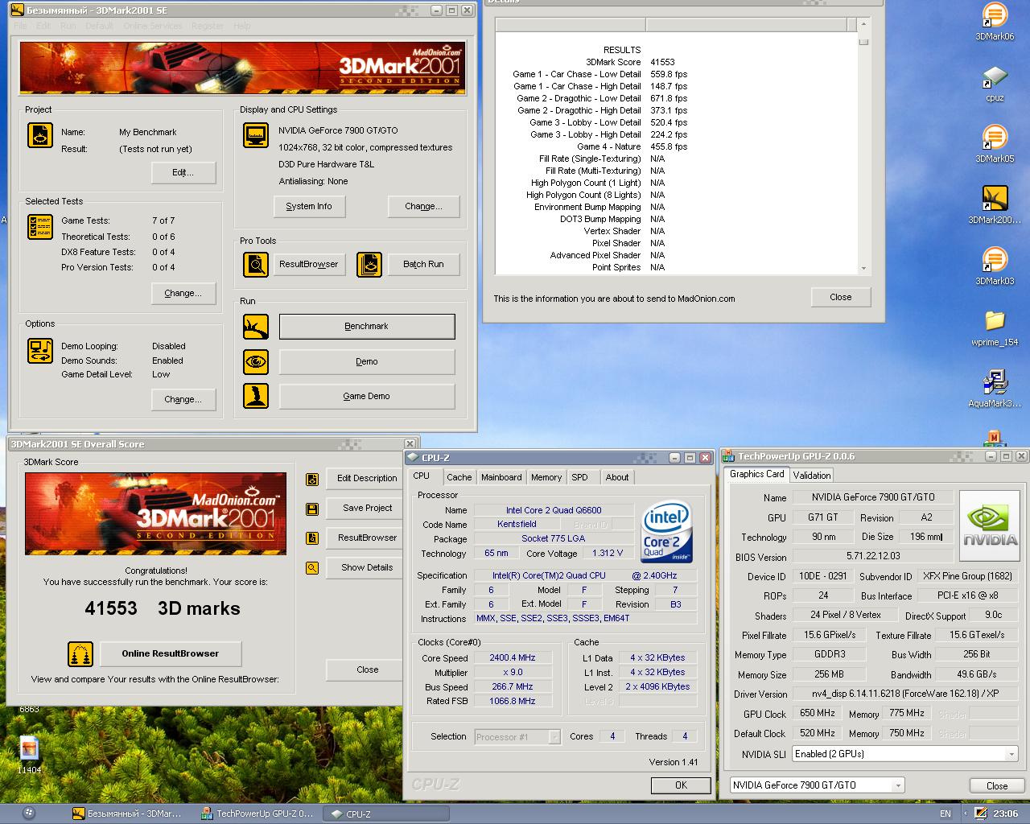Open AquaMark3 desktop shortcut
The image size is (1030, 824).
(x=995, y=389)
